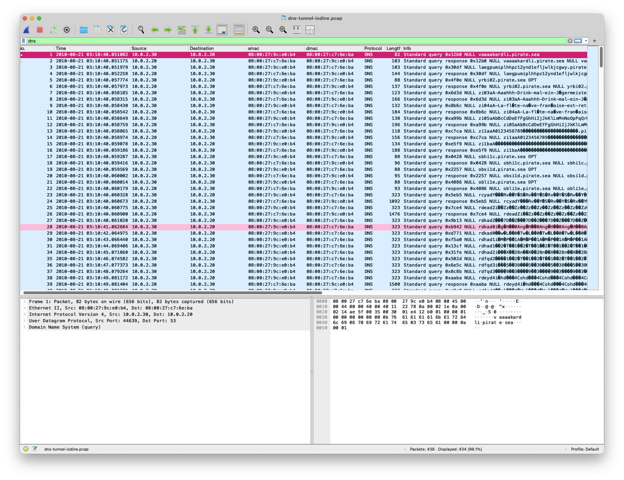Open the layout preferences icon in toolbar
This screenshot has height=480, width=624.
coord(310,30)
